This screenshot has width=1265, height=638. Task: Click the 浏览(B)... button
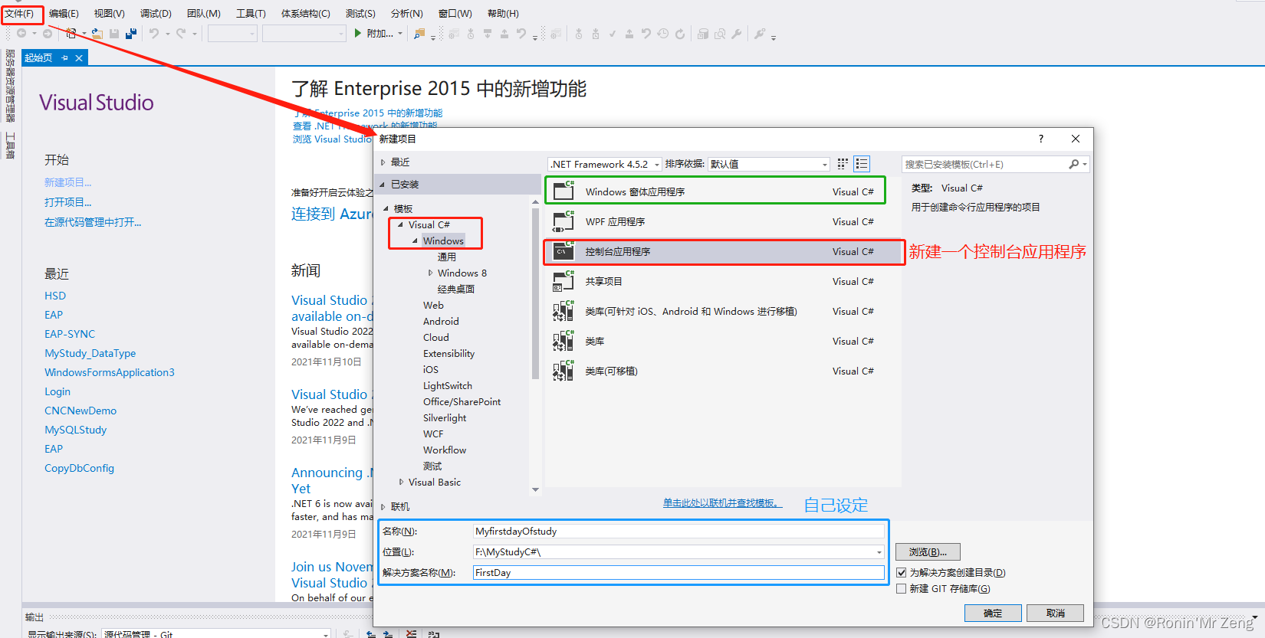coord(928,551)
